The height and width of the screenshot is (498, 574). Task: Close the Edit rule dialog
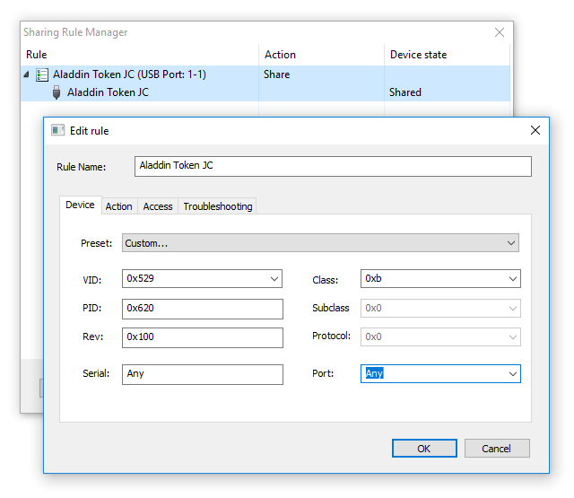pos(535,130)
